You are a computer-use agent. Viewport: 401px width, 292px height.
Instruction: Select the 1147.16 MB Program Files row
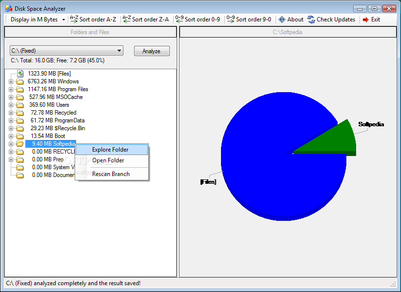tap(58, 89)
